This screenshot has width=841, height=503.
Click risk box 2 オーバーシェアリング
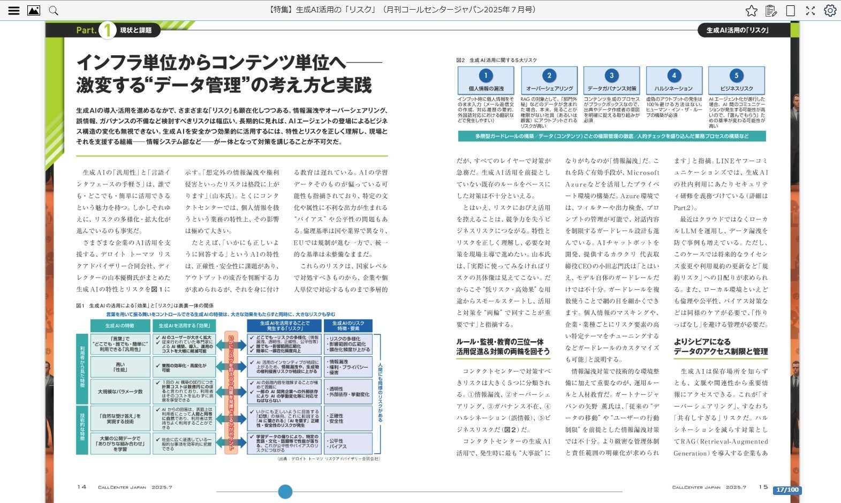click(x=549, y=80)
